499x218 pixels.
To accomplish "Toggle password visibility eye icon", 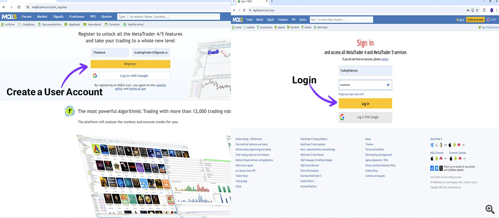I will pyautogui.click(x=388, y=85).
